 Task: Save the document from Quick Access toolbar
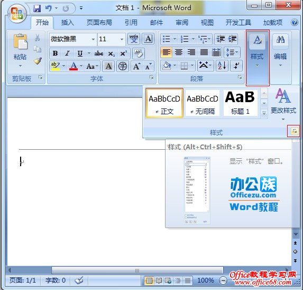(x=37, y=8)
